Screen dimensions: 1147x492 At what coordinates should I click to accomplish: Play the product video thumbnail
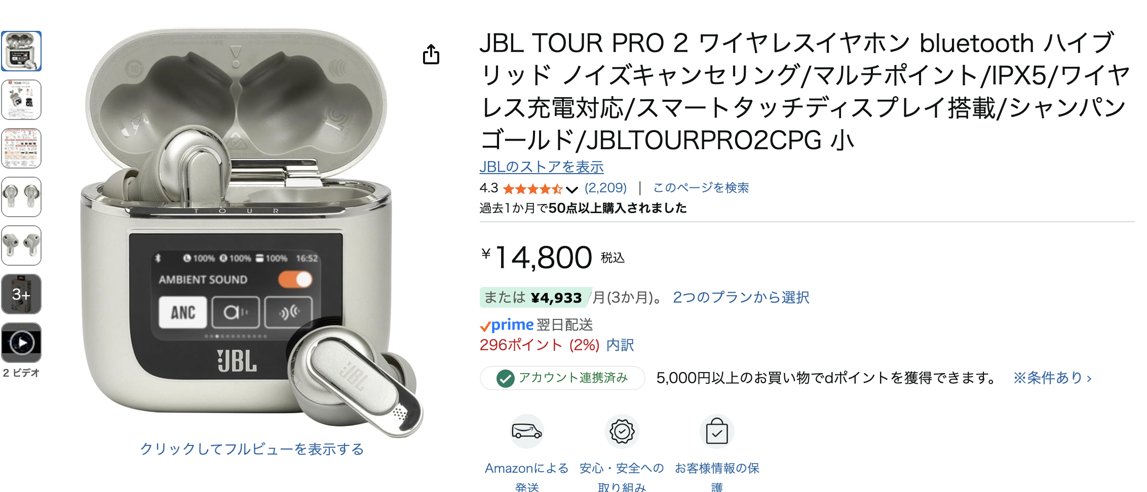click(21, 343)
